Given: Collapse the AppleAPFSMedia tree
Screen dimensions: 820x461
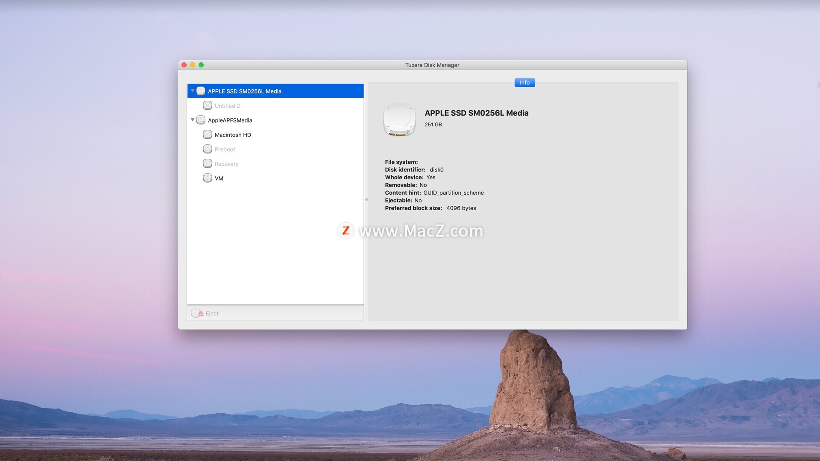Looking at the screenshot, I should (x=193, y=120).
